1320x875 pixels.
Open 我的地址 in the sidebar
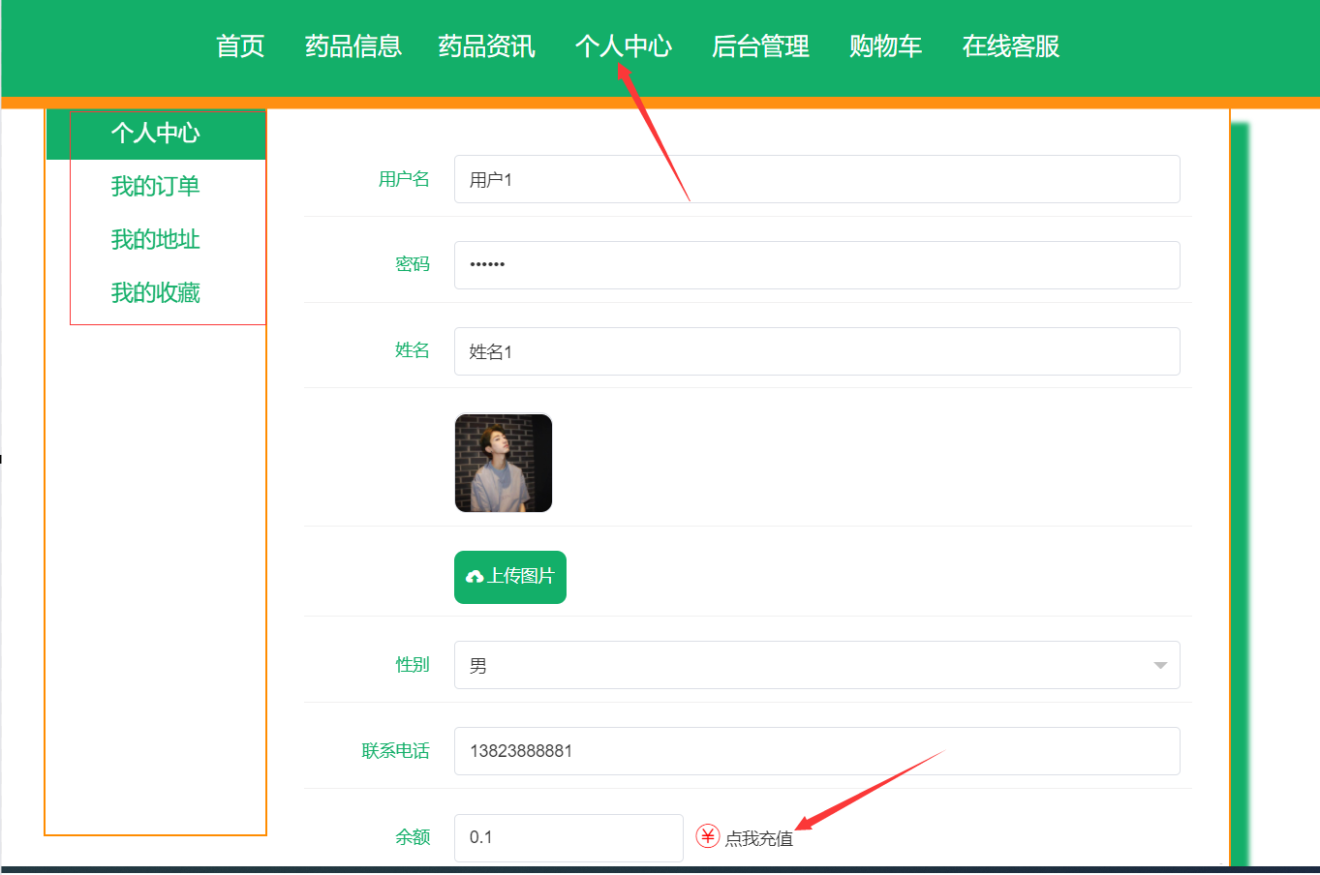(x=156, y=239)
